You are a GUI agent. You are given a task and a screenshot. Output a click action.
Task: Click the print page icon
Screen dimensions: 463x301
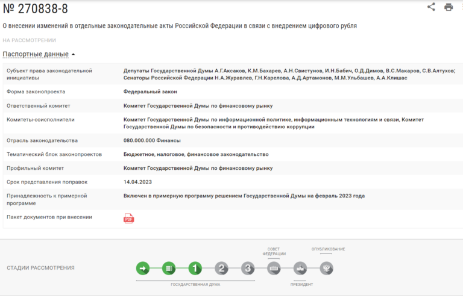[x=449, y=7]
